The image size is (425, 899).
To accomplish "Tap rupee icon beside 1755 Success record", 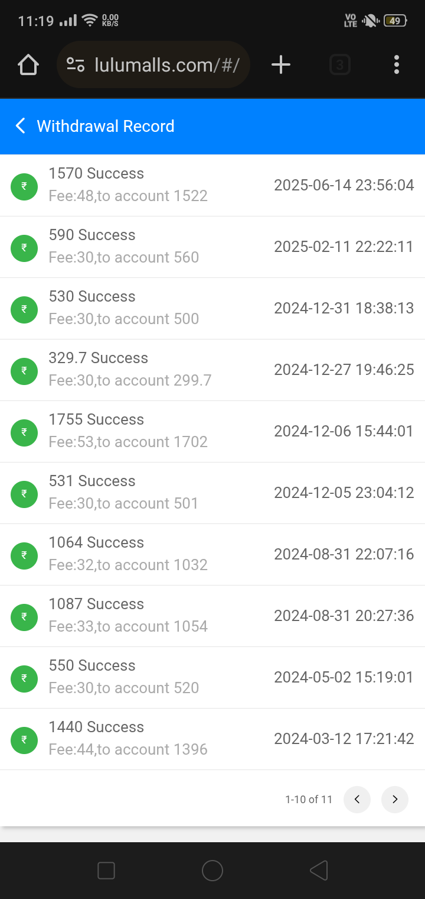I will [x=24, y=432].
